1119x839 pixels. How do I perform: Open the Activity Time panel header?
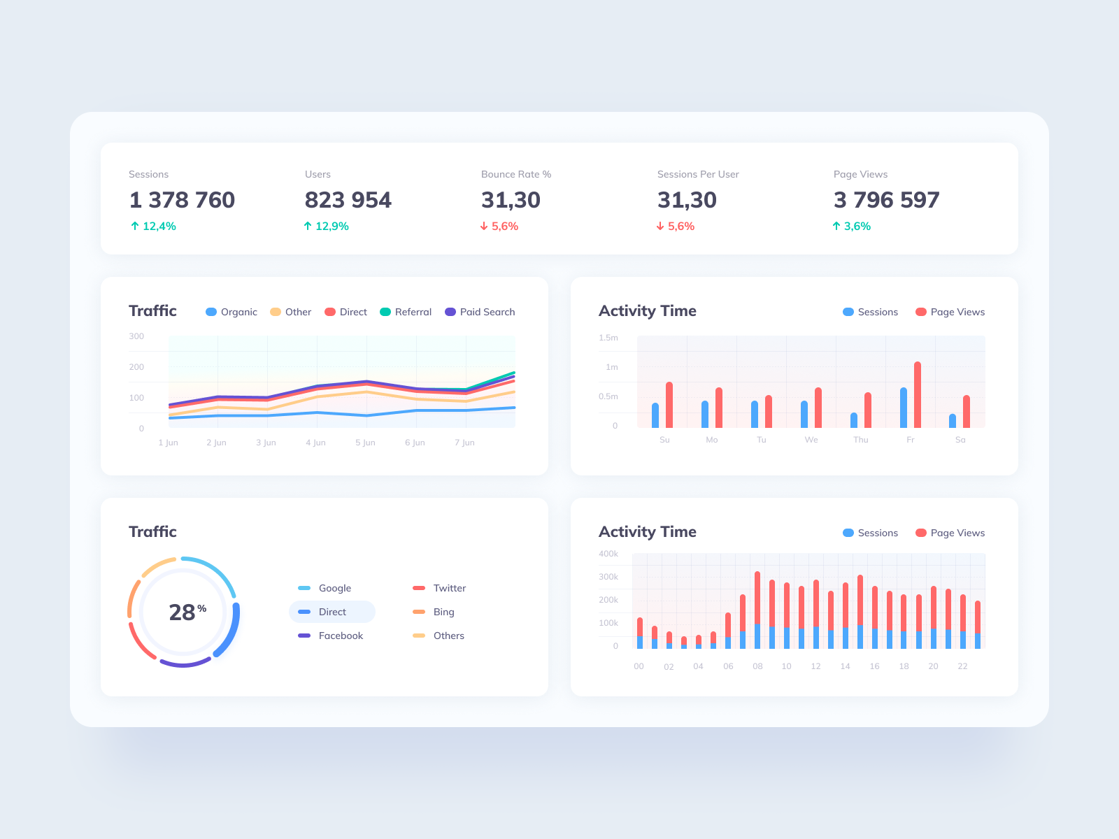tap(648, 310)
